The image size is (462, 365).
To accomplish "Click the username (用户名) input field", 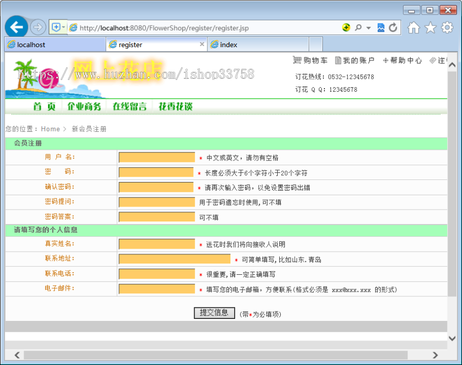I will pyautogui.click(x=157, y=157).
